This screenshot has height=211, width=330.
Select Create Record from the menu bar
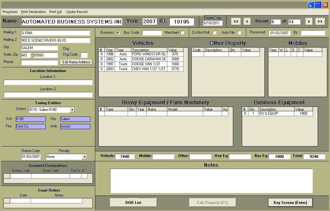76,12
